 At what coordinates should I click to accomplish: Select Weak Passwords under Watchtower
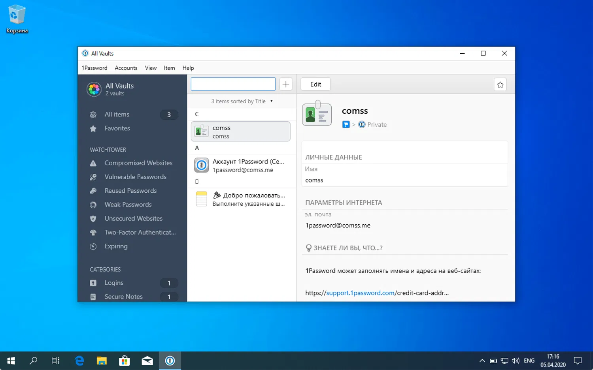(128, 205)
